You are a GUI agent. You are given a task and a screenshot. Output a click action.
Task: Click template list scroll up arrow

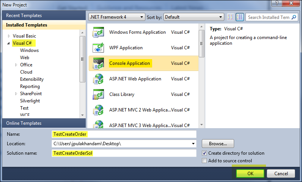[201, 27]
